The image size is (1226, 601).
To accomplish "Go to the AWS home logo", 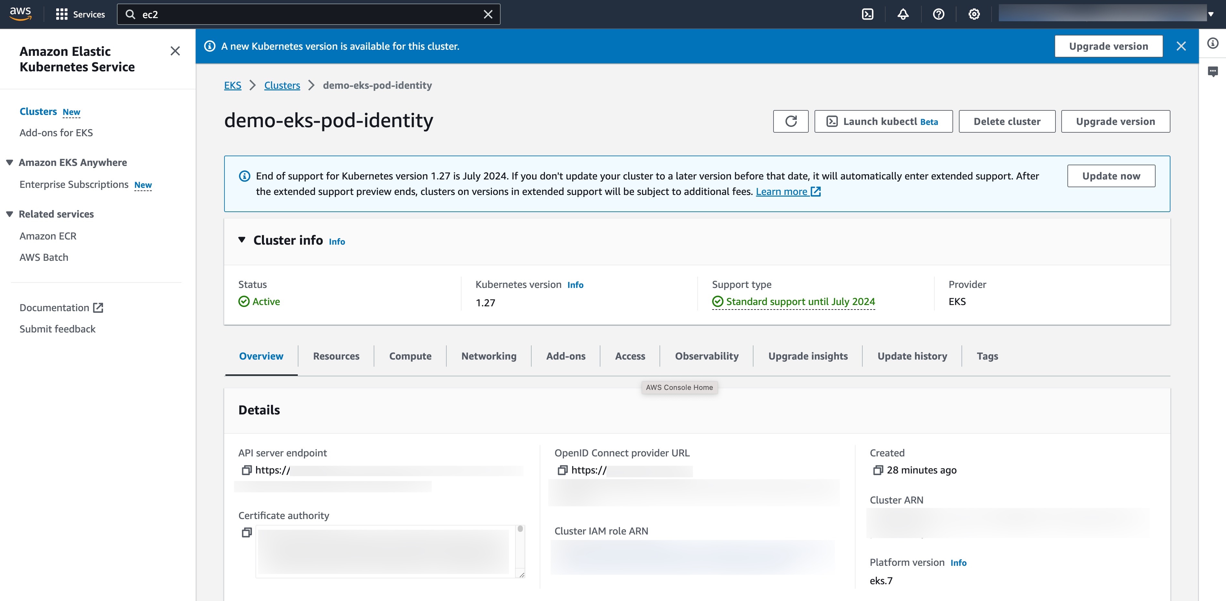I will pos(20,14).
